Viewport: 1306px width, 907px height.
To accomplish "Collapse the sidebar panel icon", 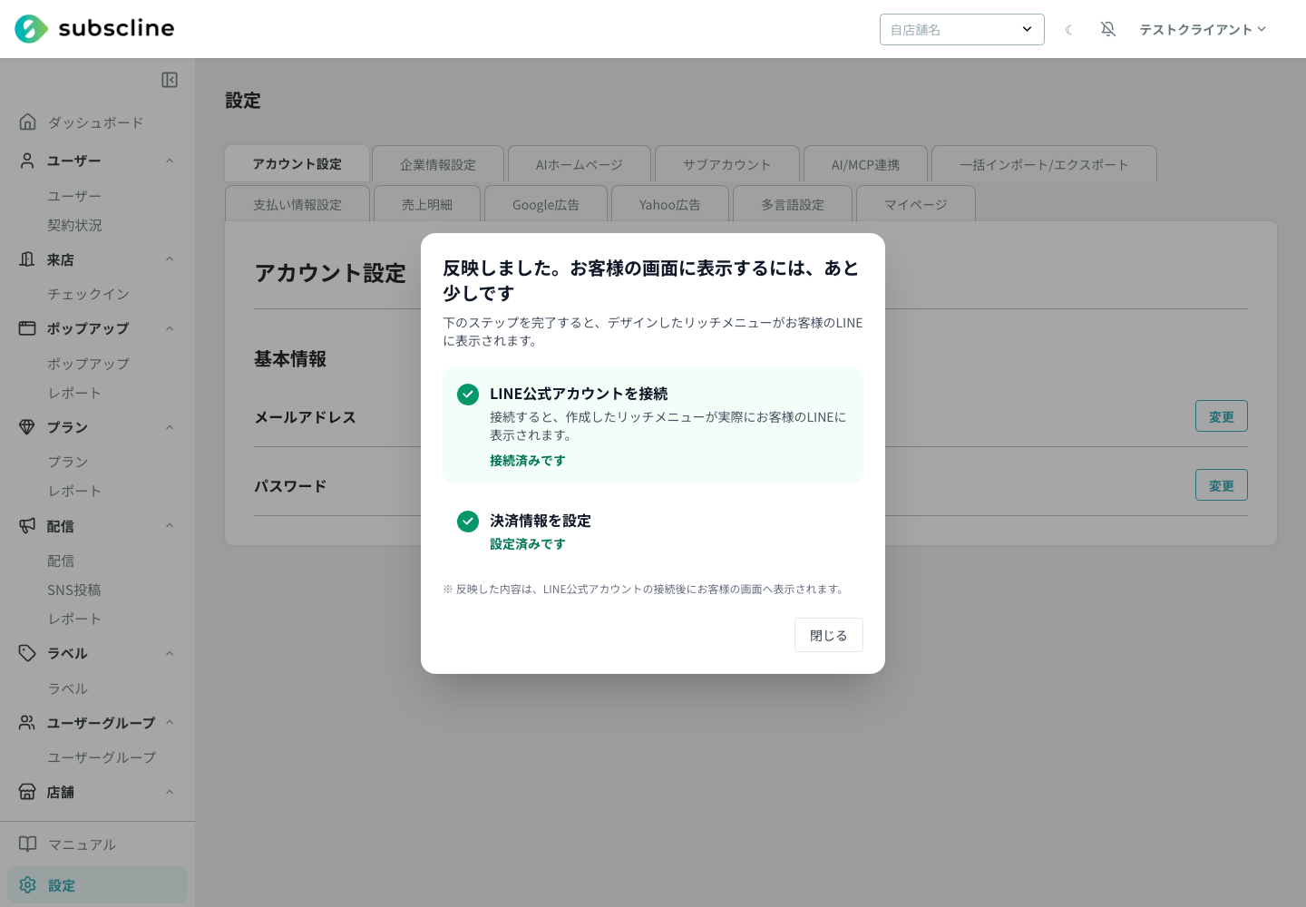I will click(x=170, y=80).
